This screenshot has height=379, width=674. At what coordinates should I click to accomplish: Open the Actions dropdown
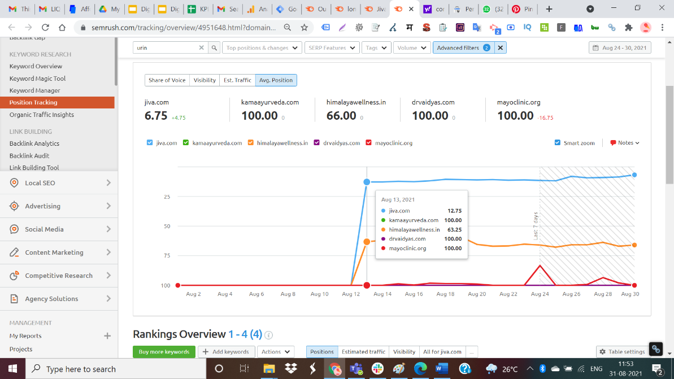tap(276, 351)
